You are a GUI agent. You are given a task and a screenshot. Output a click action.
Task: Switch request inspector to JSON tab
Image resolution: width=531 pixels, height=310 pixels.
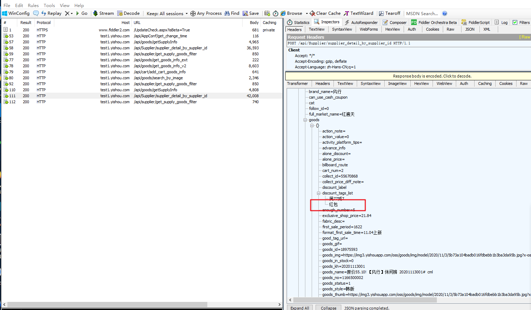(x=470, y=30)
